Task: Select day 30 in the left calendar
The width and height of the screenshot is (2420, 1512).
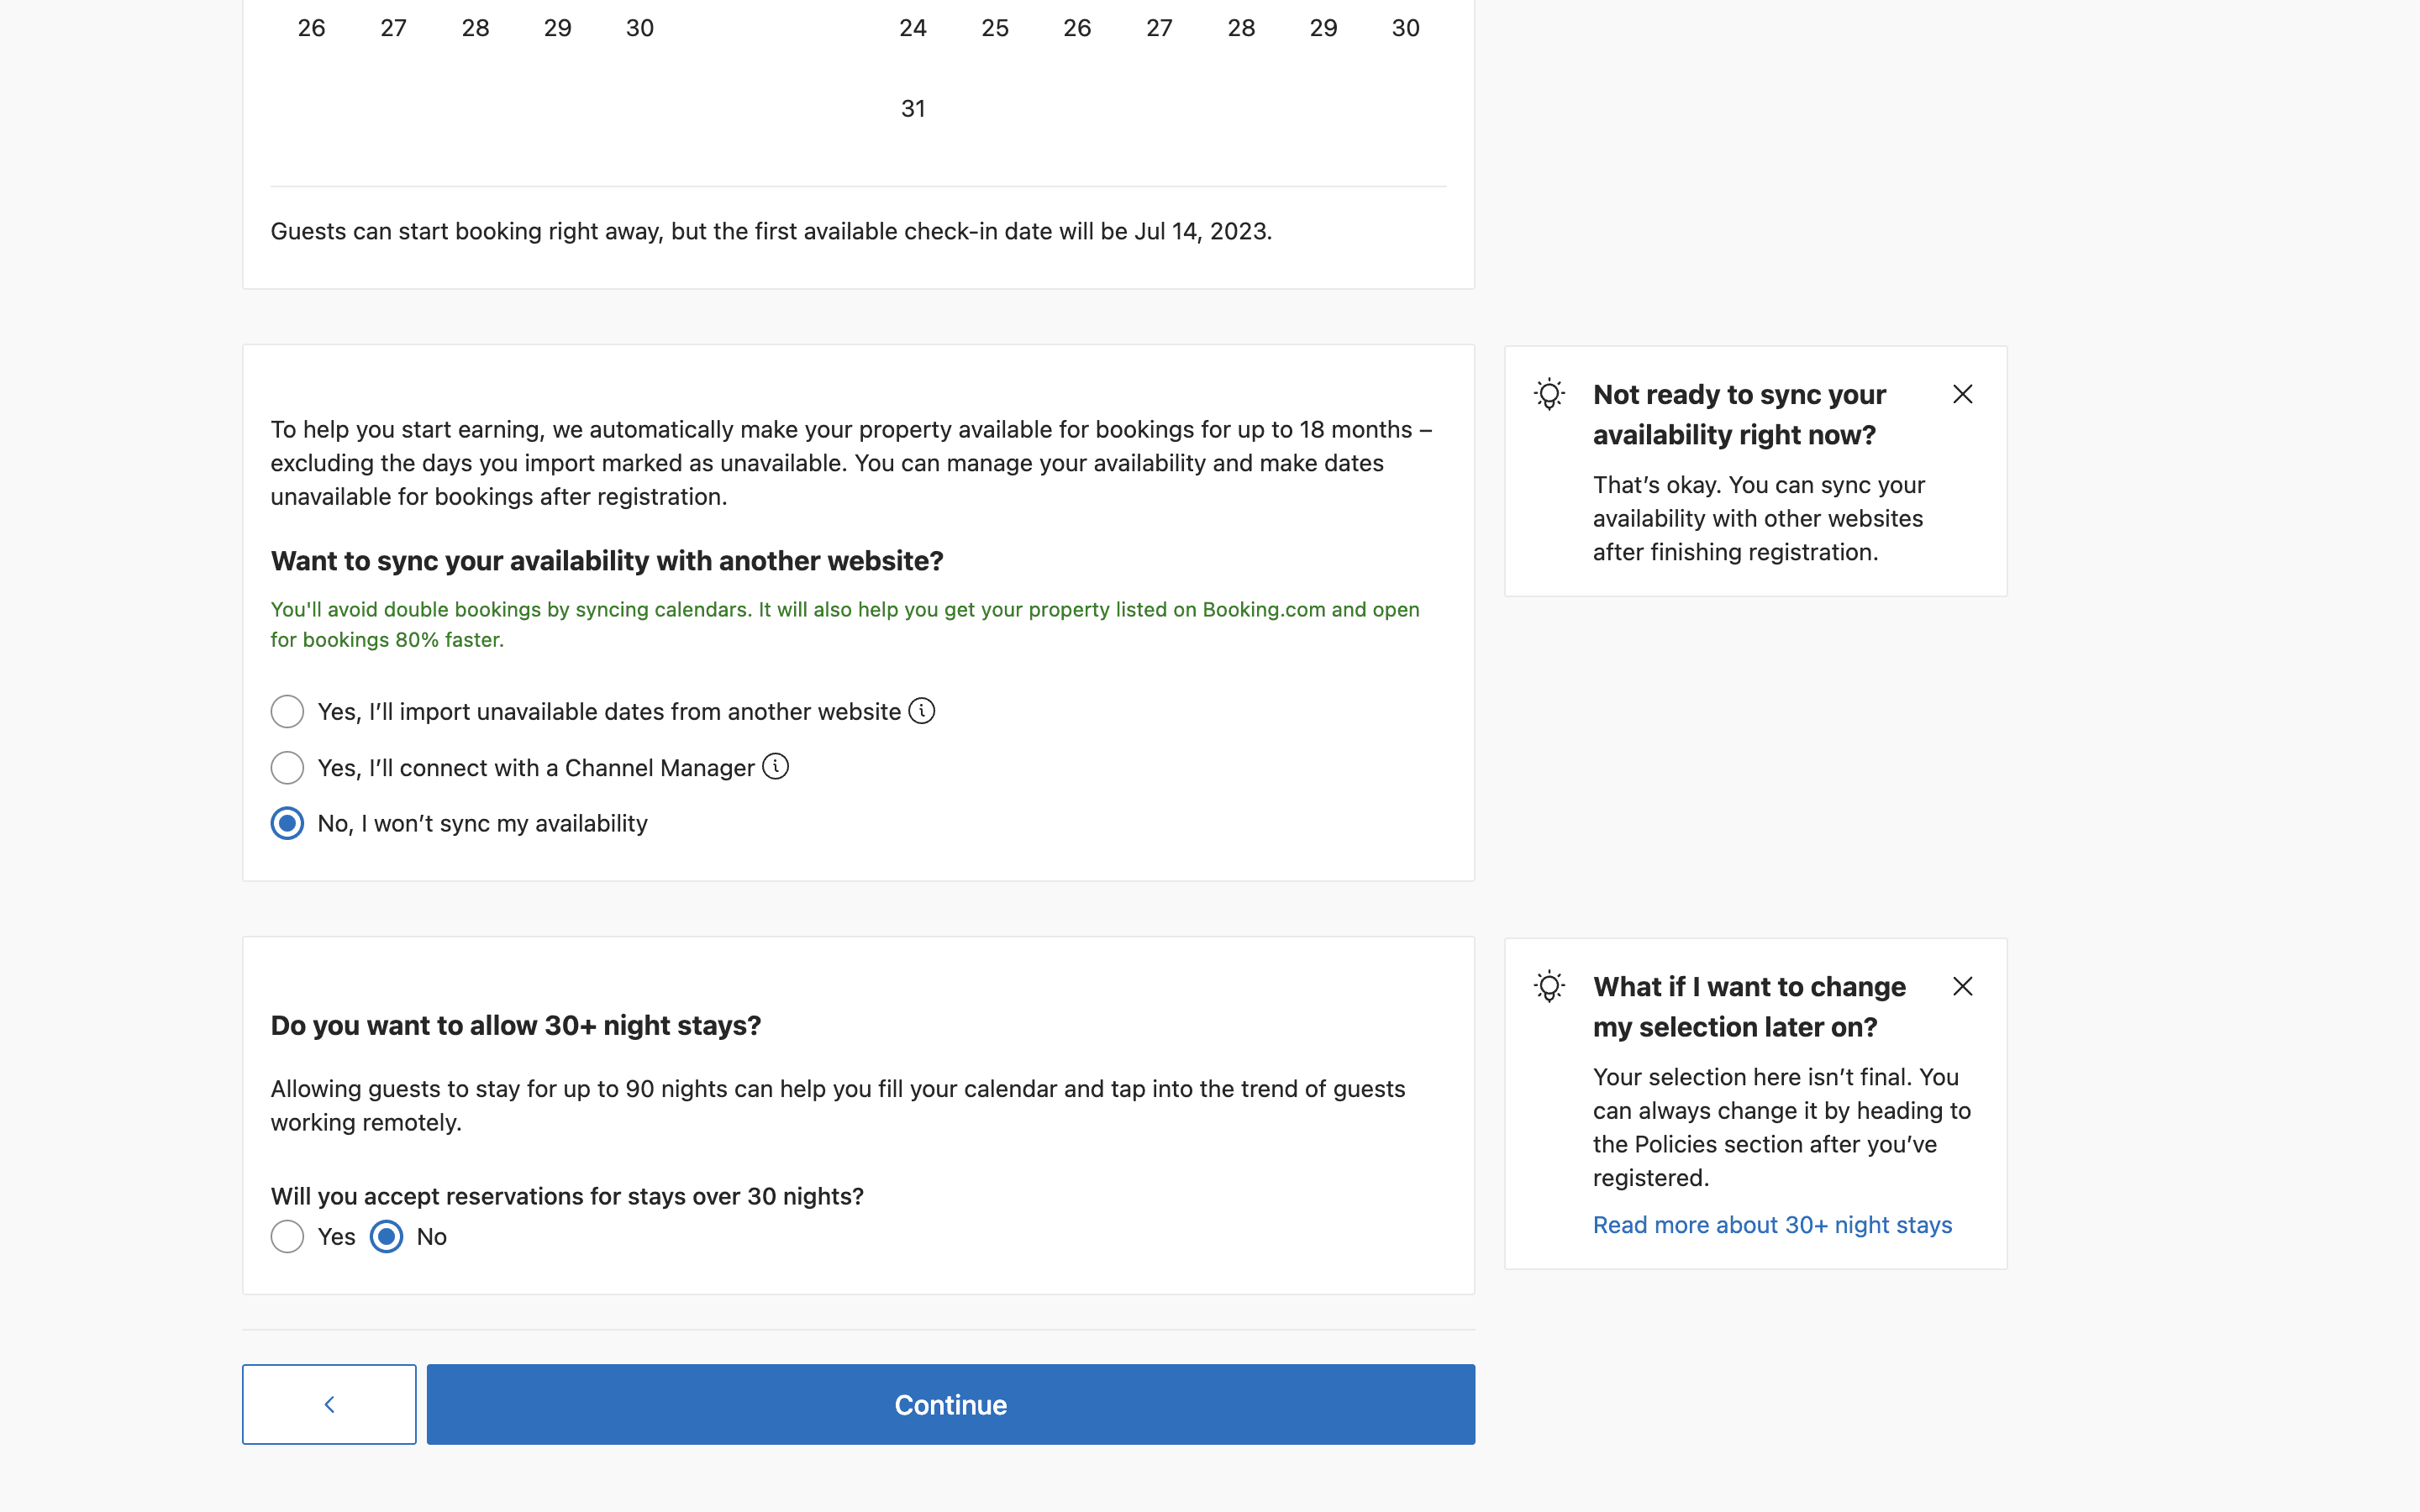Action: click(x=640, y=28)
